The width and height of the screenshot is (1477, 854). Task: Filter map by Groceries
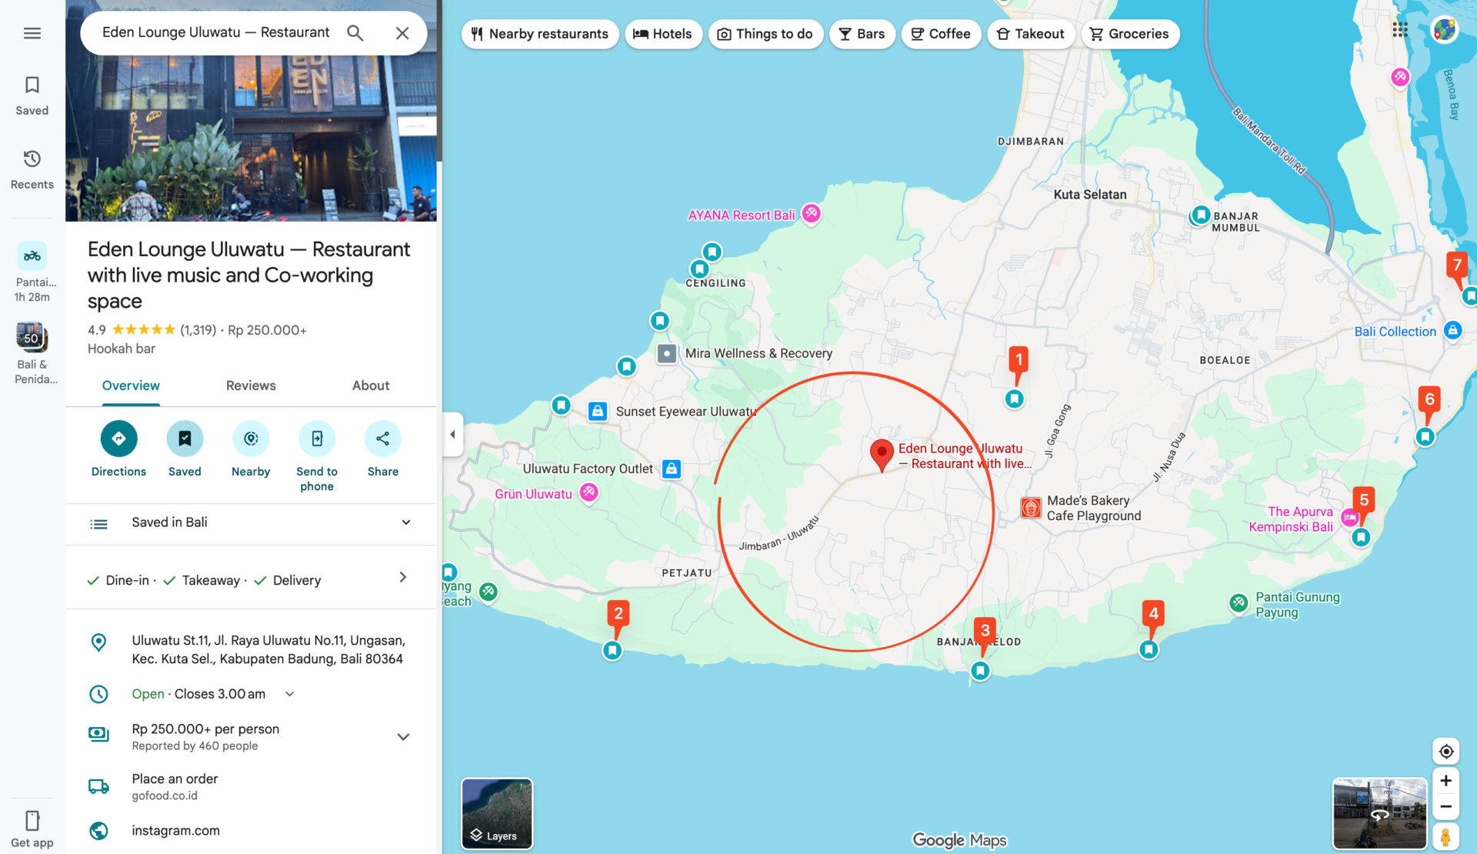(x=1130, y=34)
